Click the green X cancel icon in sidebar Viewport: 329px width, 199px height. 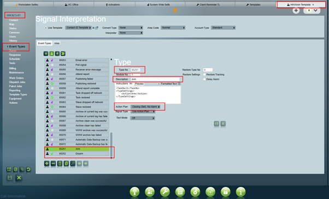(19, 178)
